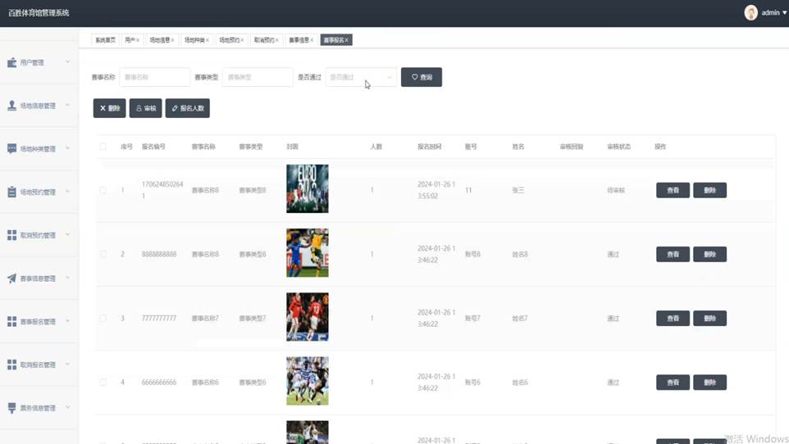Image resolution: width=789 pixels, height=444 pixels.
Task: Toggle the select-all checkbox in table header
Action: pyautogui.click(x=103, y=147)
